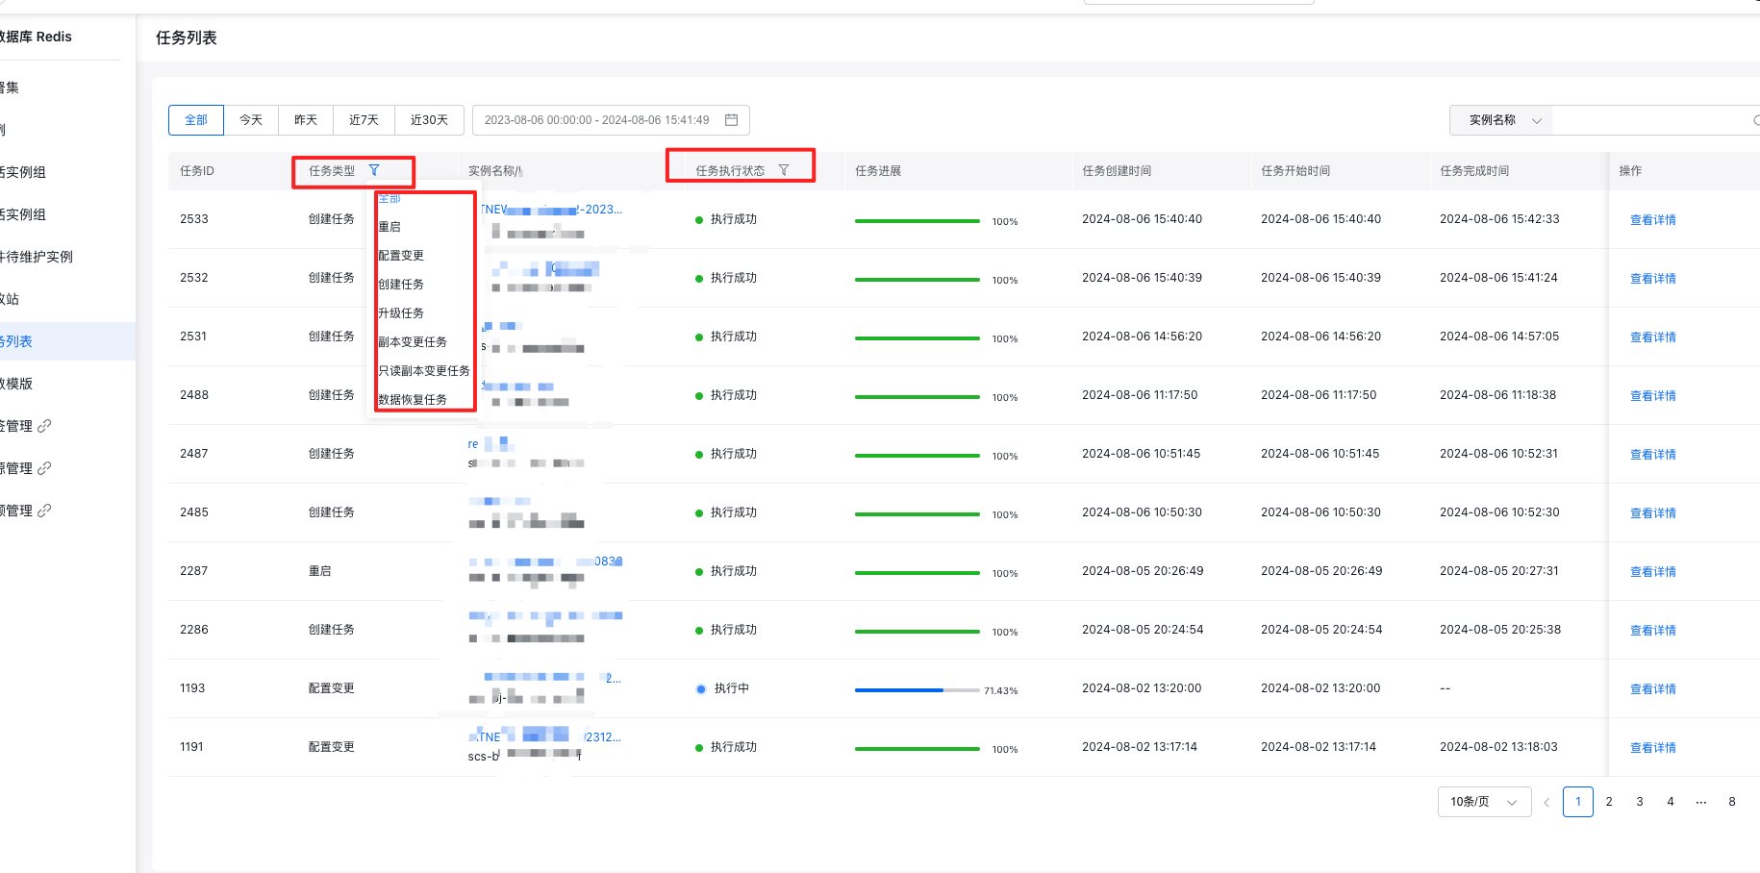Open the 待维护实例 sidebar item
This screenshot has height=873, width=1760.
click(x=38, y=257)
